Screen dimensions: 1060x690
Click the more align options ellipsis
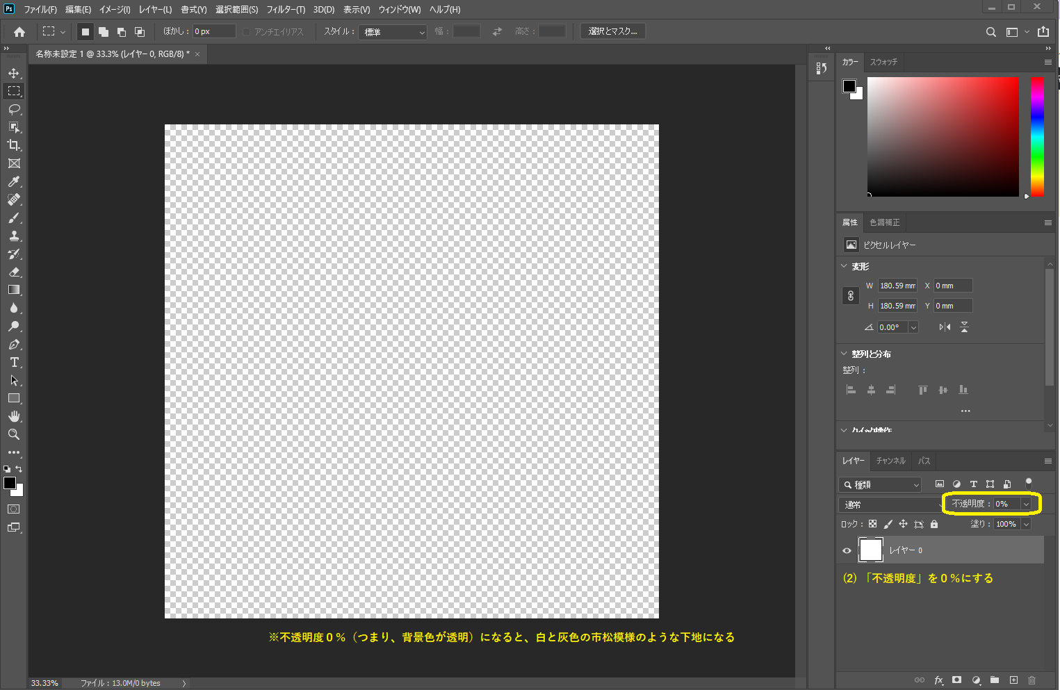[965, 411]
